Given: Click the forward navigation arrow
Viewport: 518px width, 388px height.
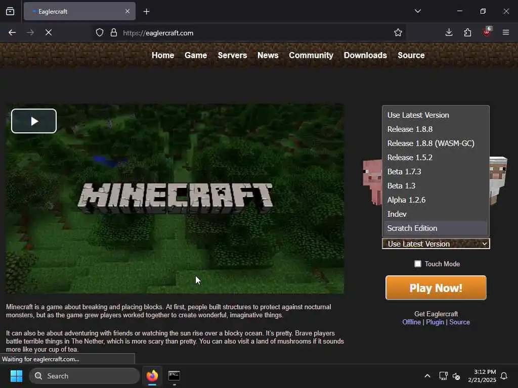Looking at the screenshot, I should click(x=30, y=32).
